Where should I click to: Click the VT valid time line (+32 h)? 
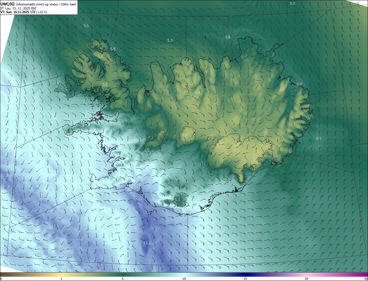tap(24, 12)
